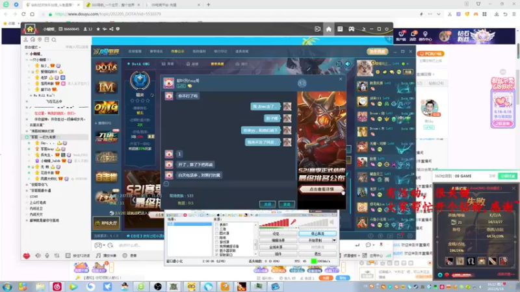520x292 pixels.
Task: Click the share icon in YY title bar
Action: (111, 29)
